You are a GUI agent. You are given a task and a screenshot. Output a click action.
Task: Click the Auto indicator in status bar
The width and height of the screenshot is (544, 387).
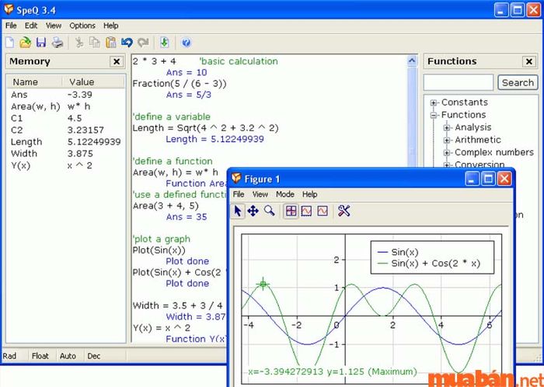[68, 356]
